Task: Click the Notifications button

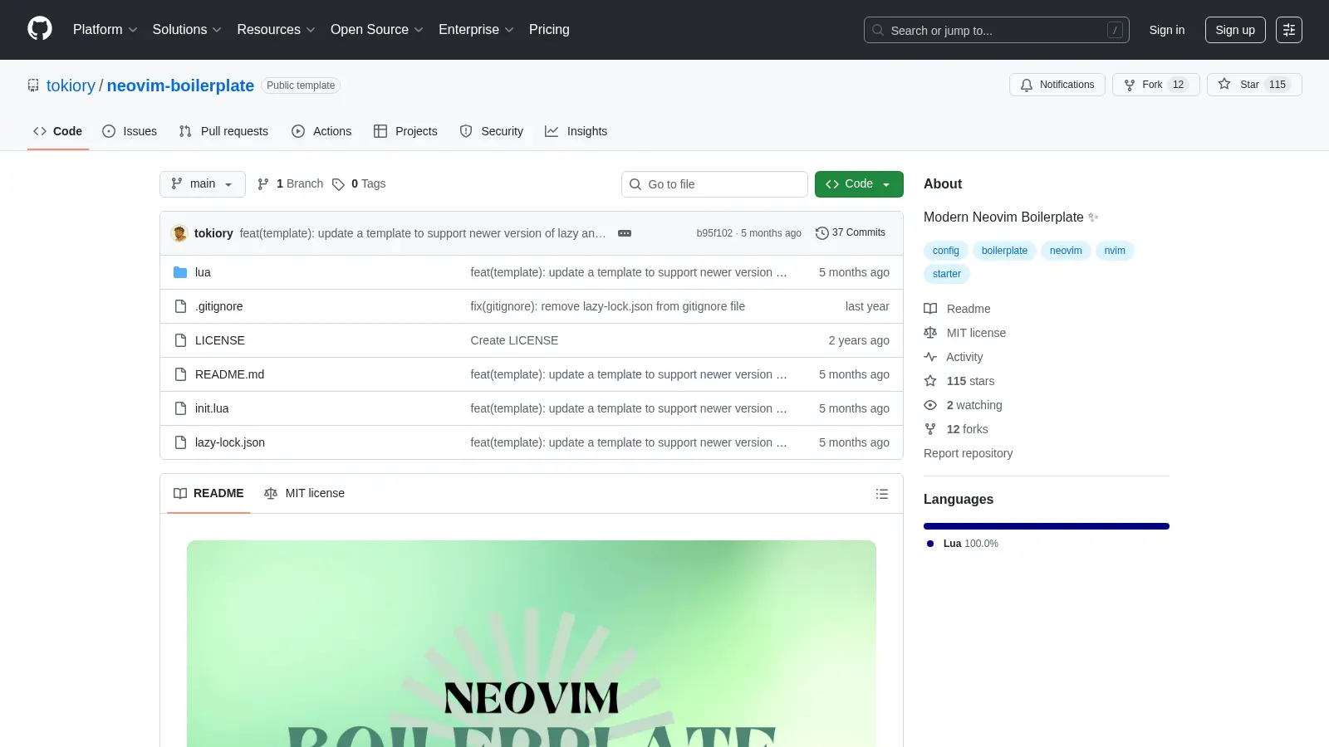Action: click(1057, 85)
